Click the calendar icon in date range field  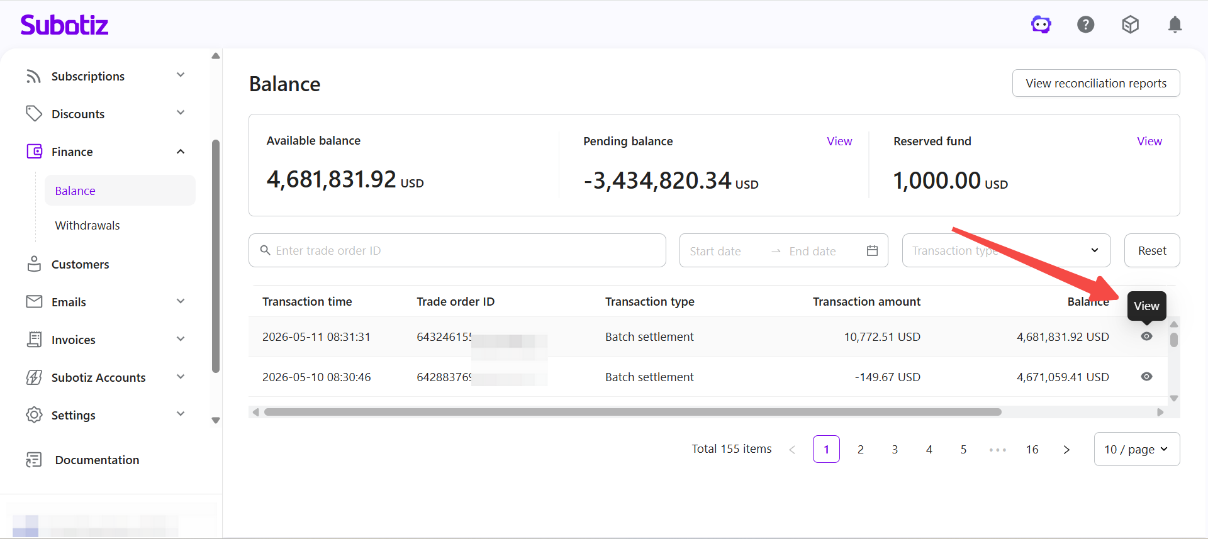(x=872, y=250)
